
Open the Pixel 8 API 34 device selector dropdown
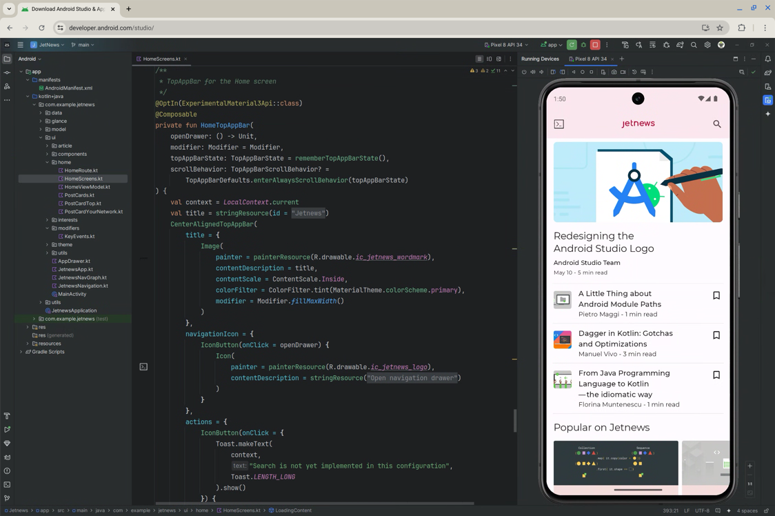(x=507, y=44)
